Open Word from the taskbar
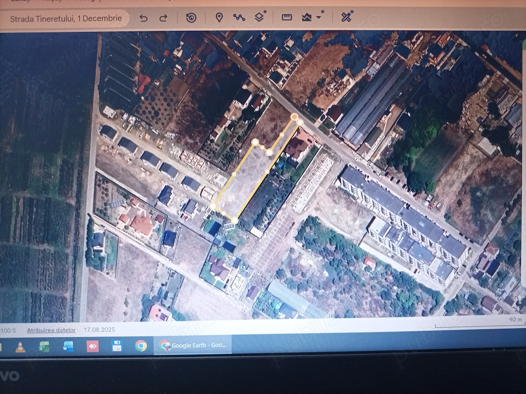Image resolution: width=526 pixels, height=394 pixels. pos(68,346)
